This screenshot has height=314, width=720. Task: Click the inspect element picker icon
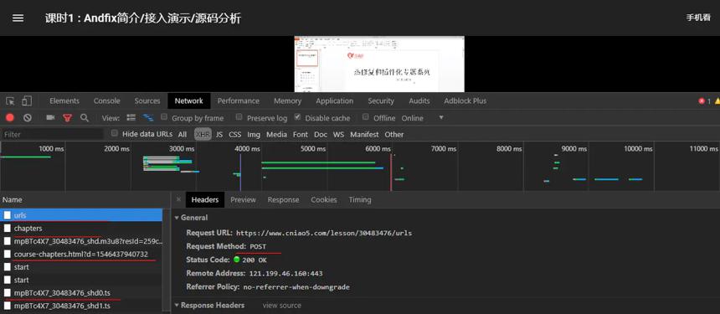point(10,101)
